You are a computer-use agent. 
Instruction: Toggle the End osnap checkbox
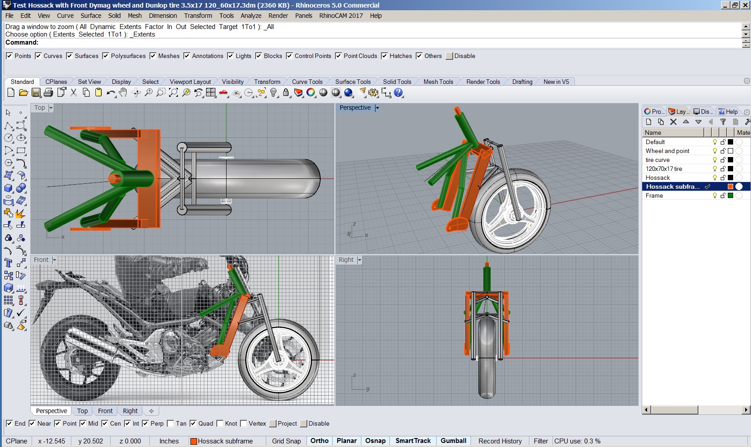(9, 423)
